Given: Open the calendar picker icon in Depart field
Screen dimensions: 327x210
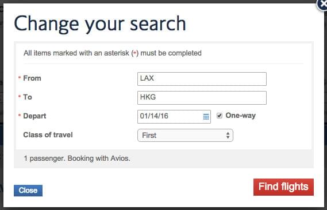Looking at the screenshot, I should pyautogui.click(x=206, y=117).
